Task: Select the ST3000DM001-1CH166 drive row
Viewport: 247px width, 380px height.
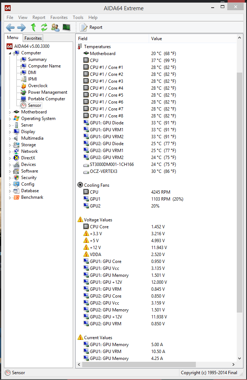Action: [157, 164]
